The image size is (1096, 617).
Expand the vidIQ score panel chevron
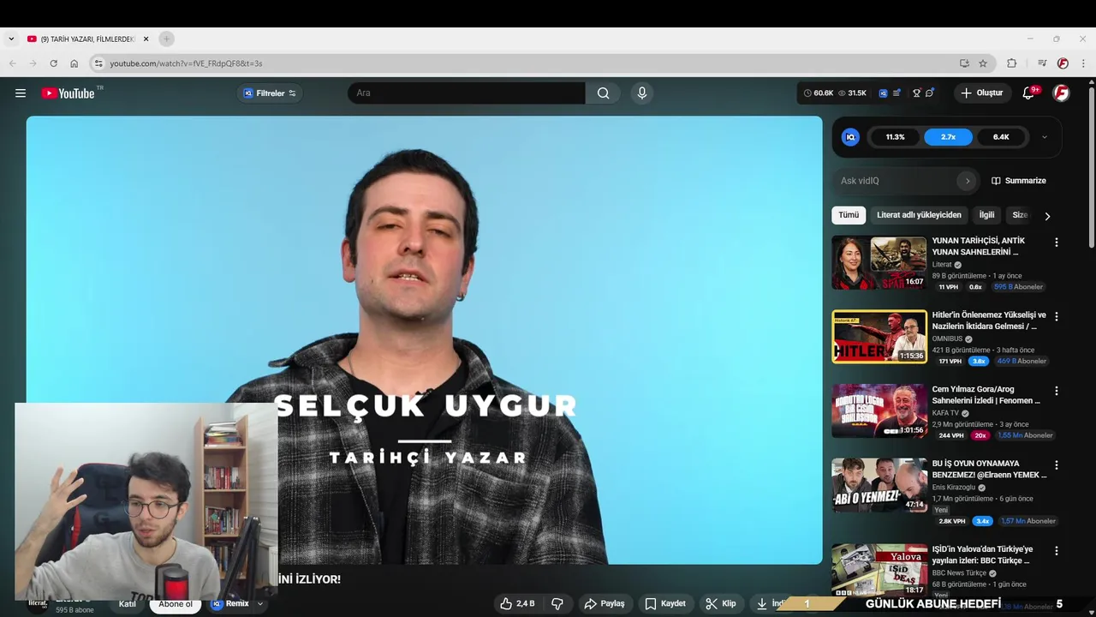pyautogui.click(x=1044, y=137)
